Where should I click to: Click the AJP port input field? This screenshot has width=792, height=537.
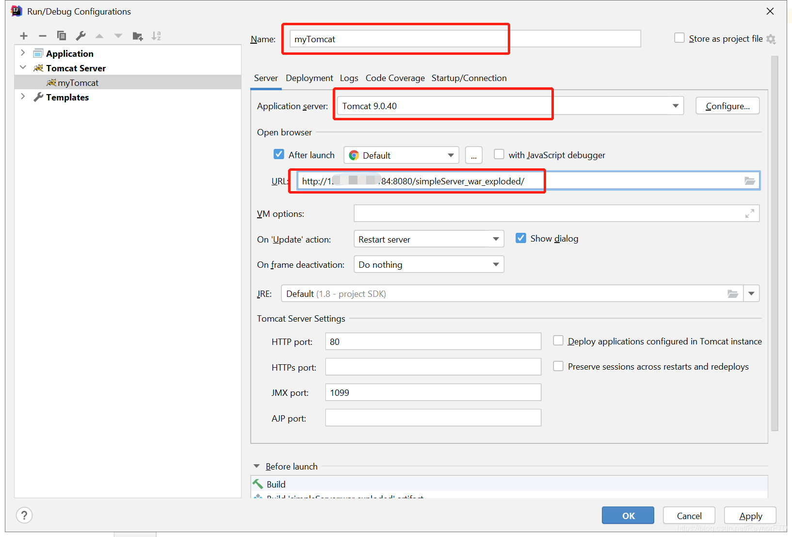(433, 418)
